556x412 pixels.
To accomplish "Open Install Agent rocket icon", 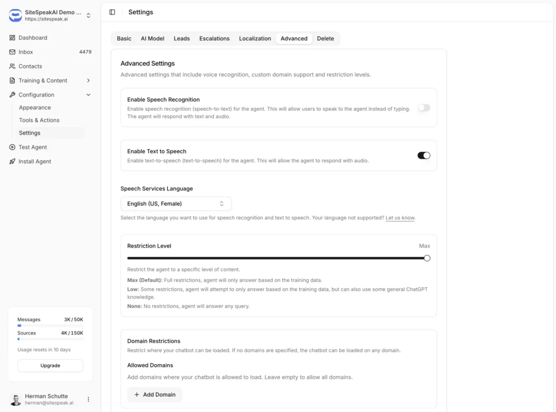I will coord(12,161).
